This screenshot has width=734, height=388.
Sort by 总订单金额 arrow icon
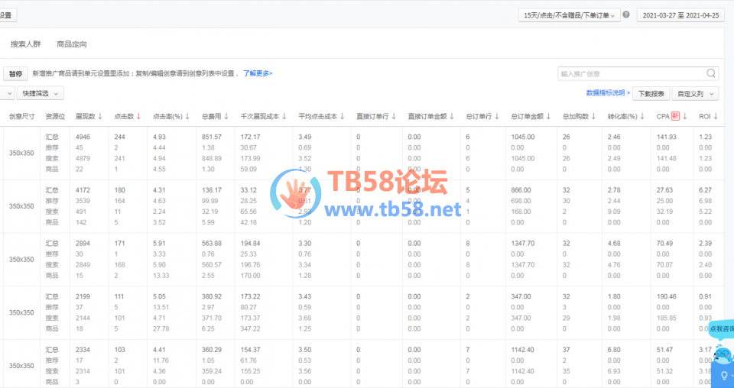click(549, 117)
